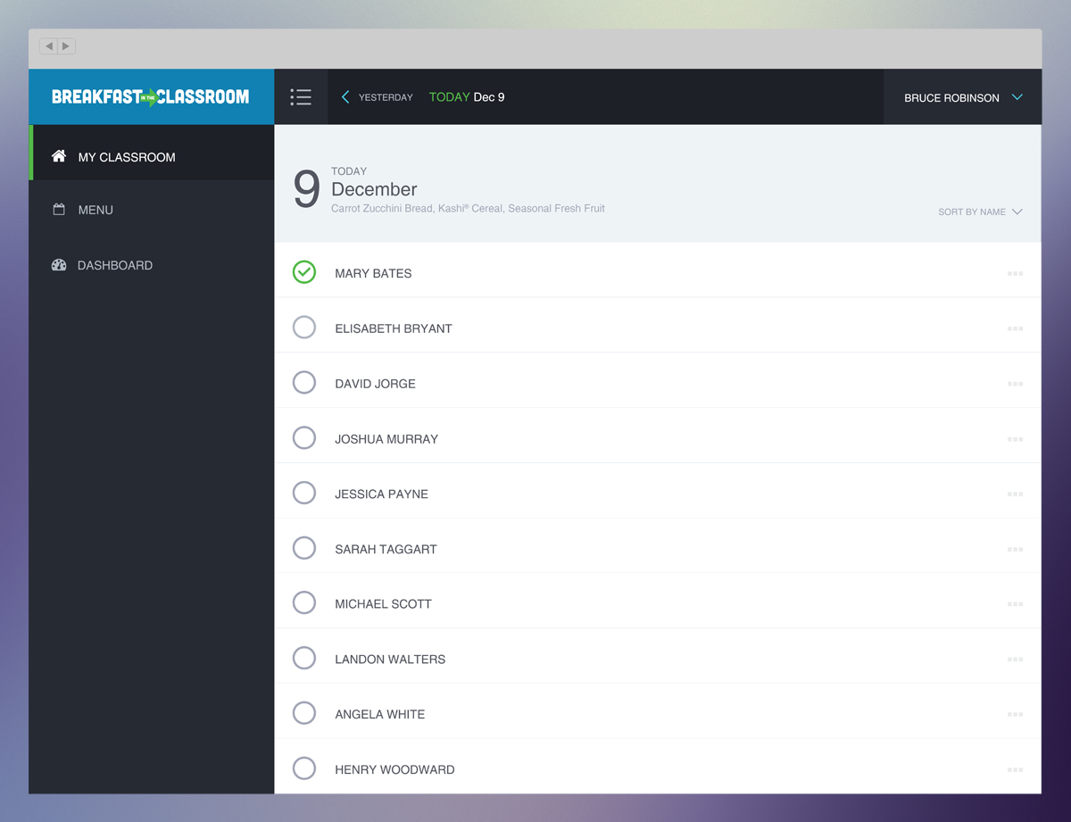The width and height of the screenshot is (1071, 822).
Task: Open options dots for Sarah Taggart
Action: (x=1015, y=549)
